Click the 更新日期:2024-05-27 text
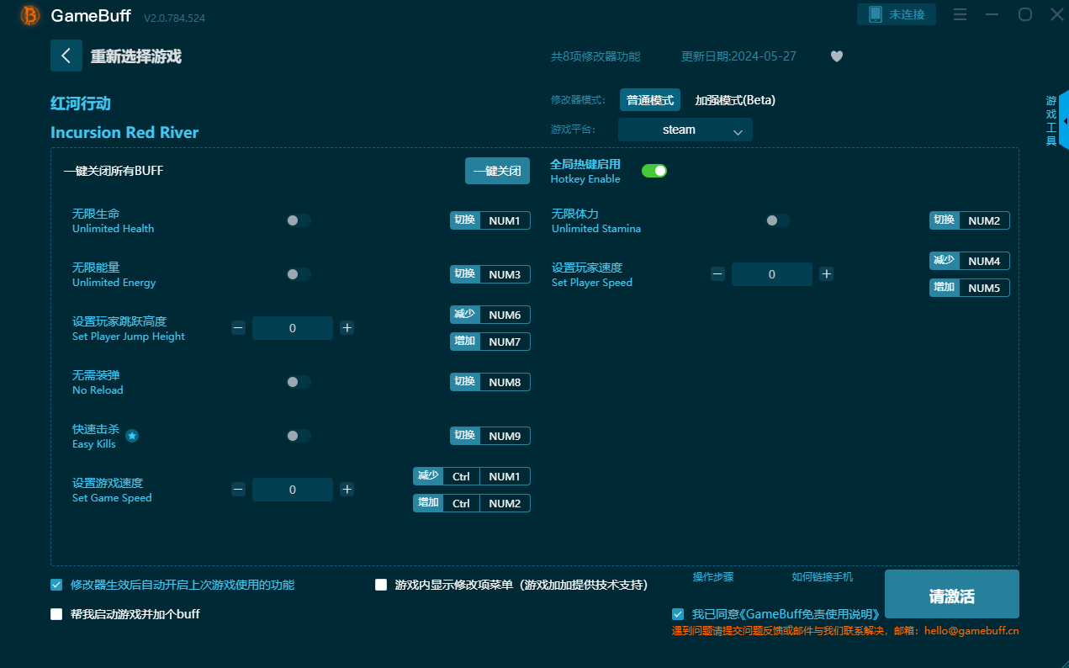This screenshot has width=1069, height=668. coord(738,56)
